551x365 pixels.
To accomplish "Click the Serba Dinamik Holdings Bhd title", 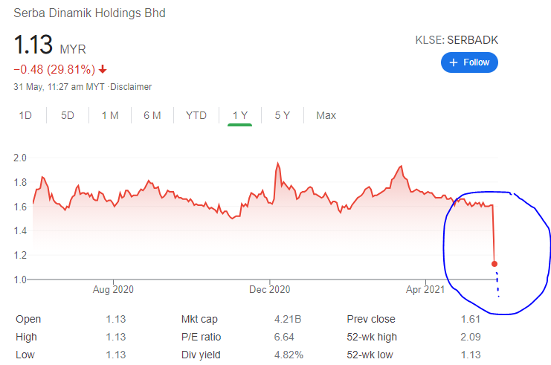I will 89,13.
